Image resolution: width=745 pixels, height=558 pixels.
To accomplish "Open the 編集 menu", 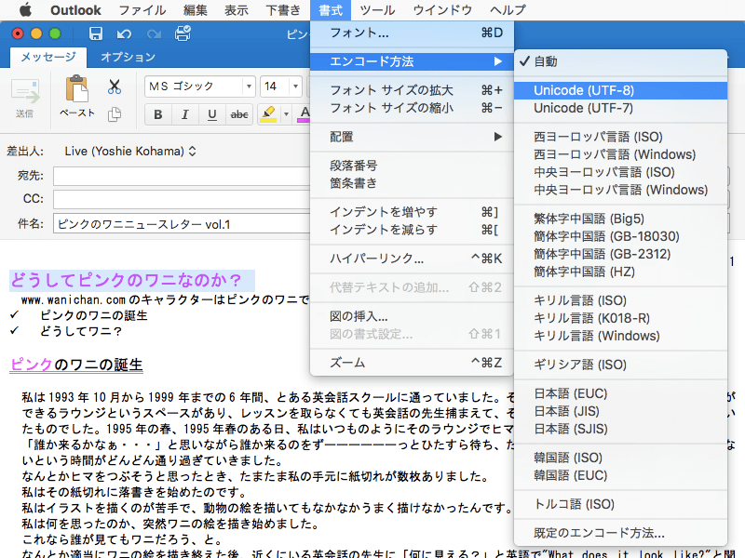I will [196, 10].
